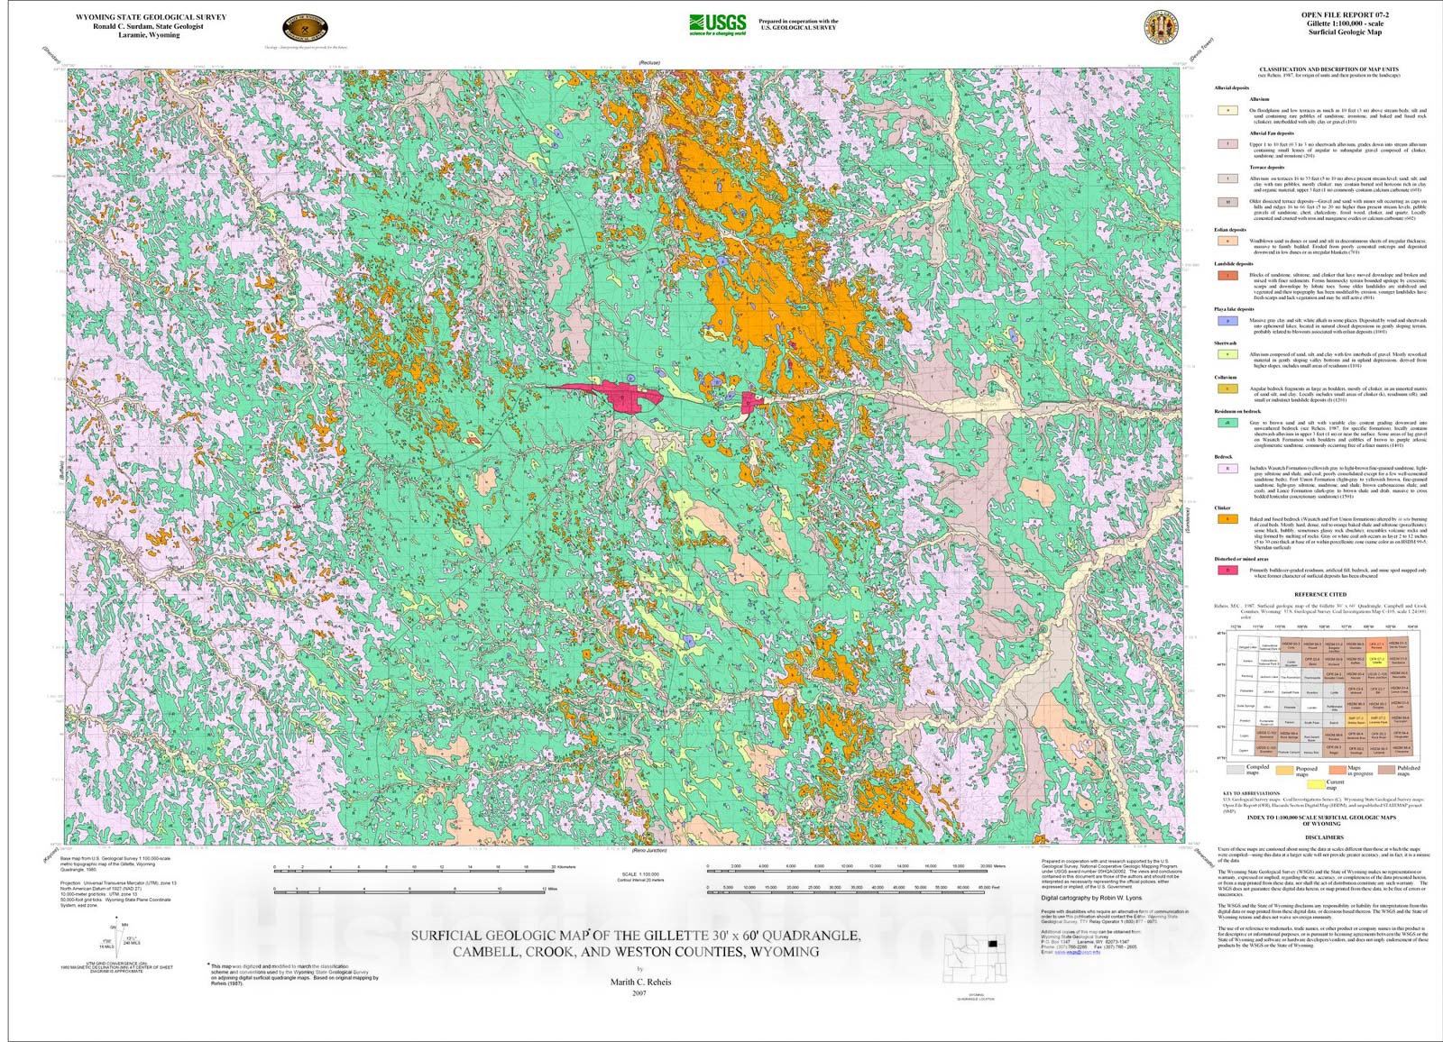
Task: Click the Disturbed or mined areas swatch
Action: pos(1227,571)
